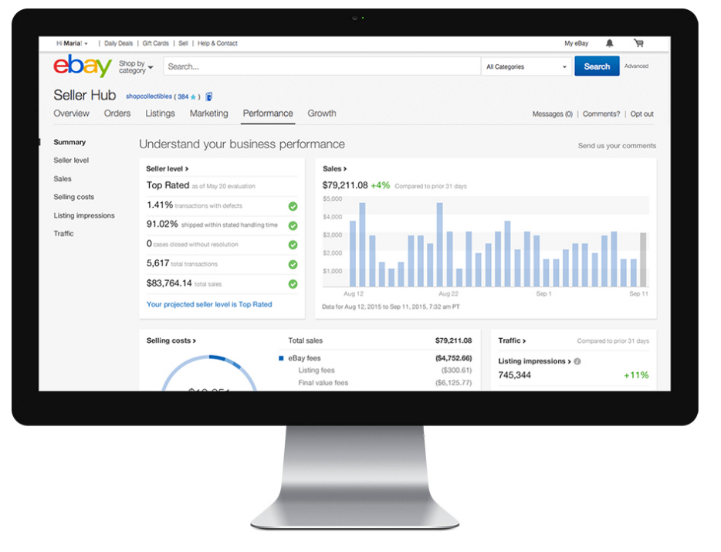The image size is (721, 552).
Task: Switch to the Marketing tab
Action: (x=208, y=113)
